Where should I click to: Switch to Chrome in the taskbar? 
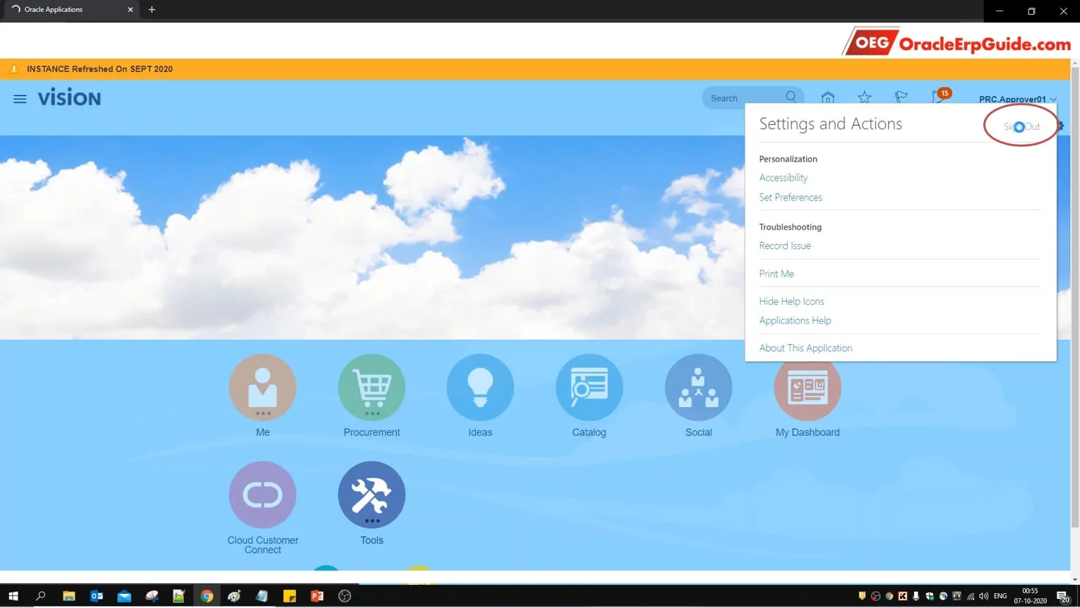point(207,596)
